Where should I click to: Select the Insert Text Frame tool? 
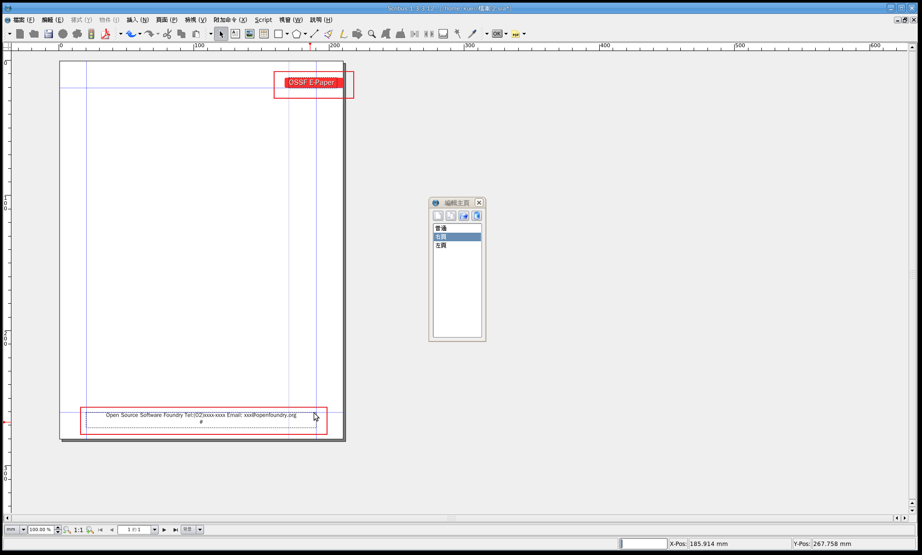(235, 34)
